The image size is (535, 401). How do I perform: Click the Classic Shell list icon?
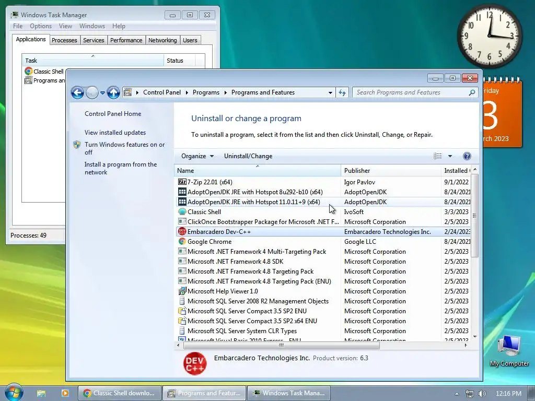[182, 212]
